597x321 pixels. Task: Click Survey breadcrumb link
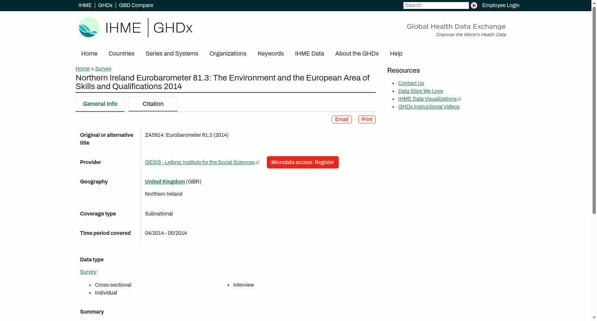tap(103, 69)
